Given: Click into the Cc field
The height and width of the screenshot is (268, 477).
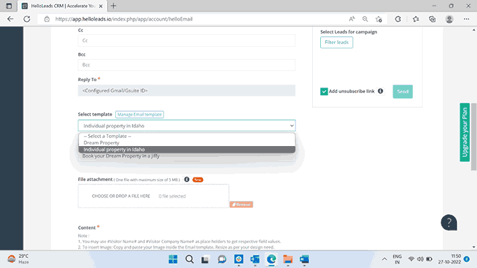Looking at the screenshot, I should [186, 40].
